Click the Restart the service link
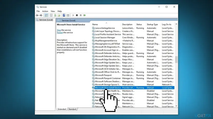 (x=60, y=32)
